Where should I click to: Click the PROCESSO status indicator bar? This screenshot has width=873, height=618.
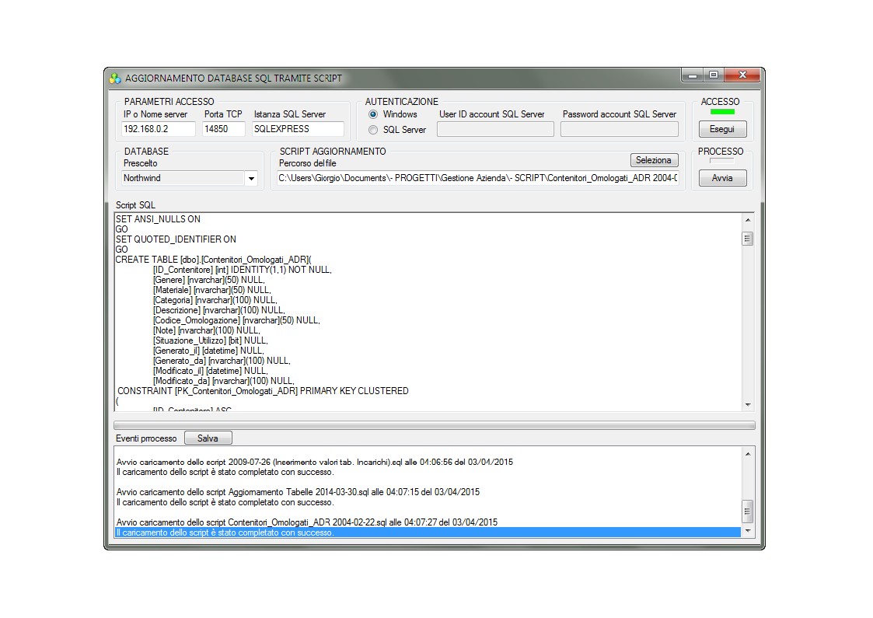click(722, 161)
